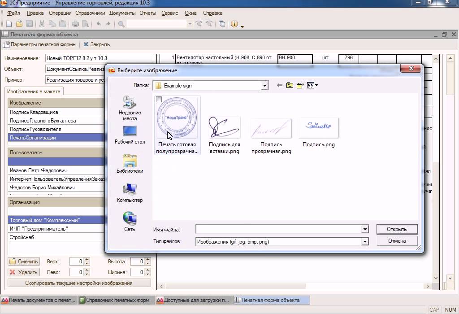Image resolution: width=459 pixels, height=314 pixels.
Task: Click the Find next toolbar icon
Action: pos(199,24)
